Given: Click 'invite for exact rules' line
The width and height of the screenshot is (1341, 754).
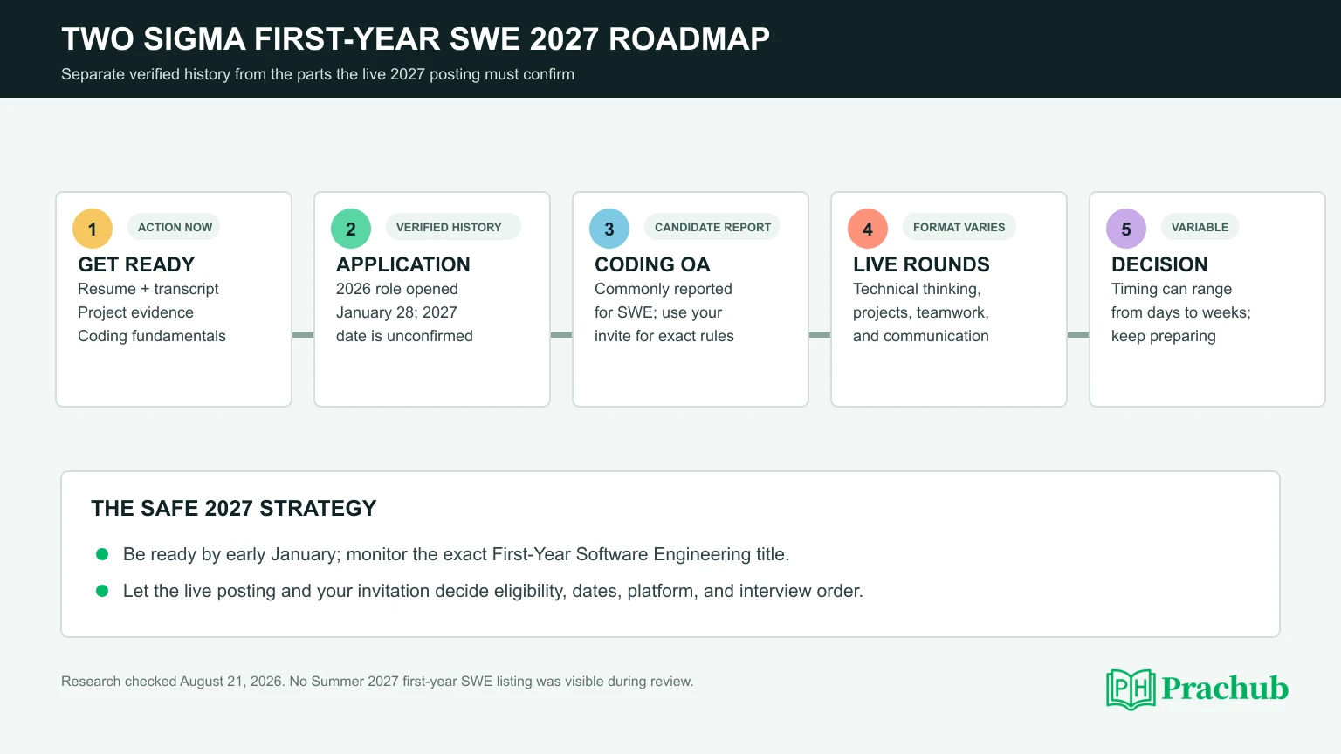Looking at the screenshot, I should click(664, 336).
